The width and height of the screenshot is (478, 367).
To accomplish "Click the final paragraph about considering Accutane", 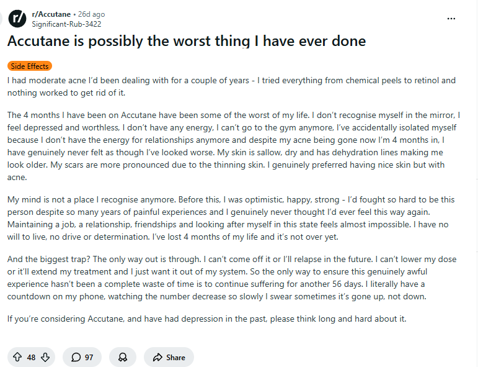I will (x=207, y=319).
